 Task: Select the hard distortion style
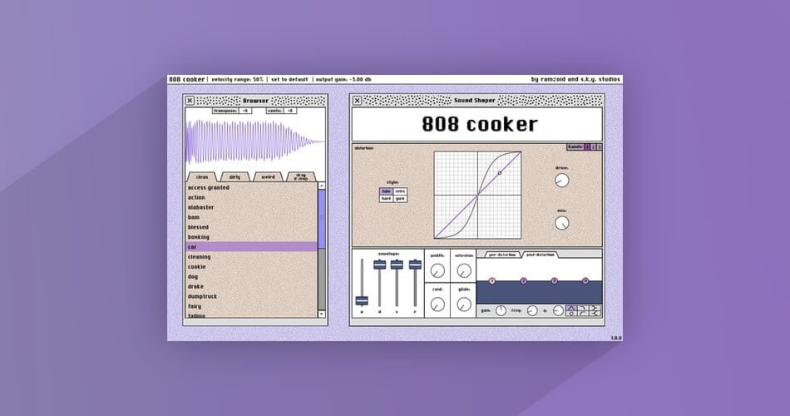(x=386, y=199)
